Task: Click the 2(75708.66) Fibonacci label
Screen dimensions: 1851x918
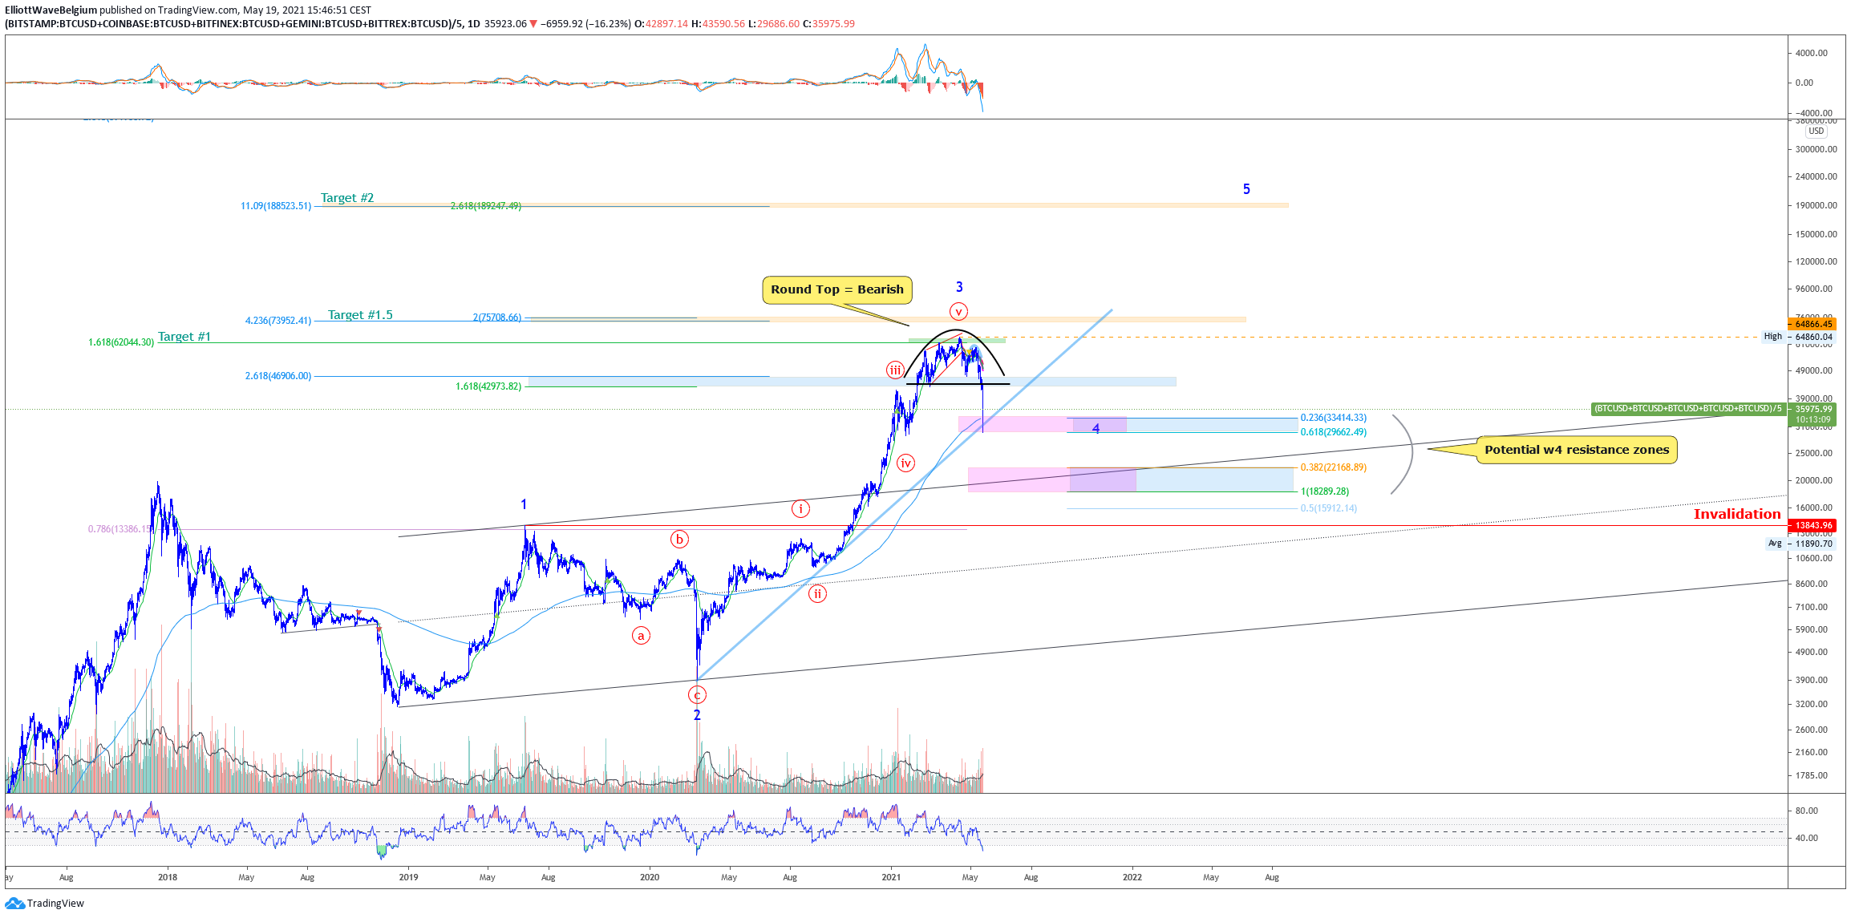Action: point(497,317)
